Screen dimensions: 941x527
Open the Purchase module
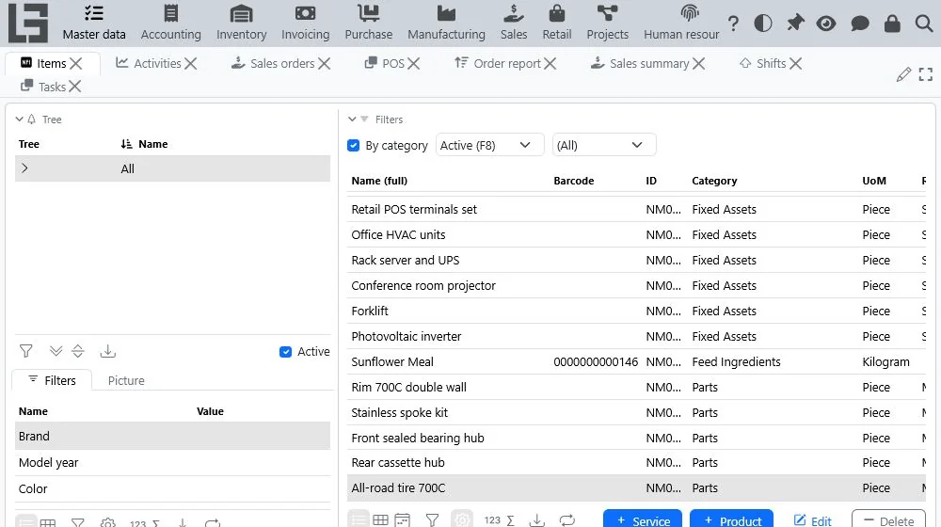369,24
